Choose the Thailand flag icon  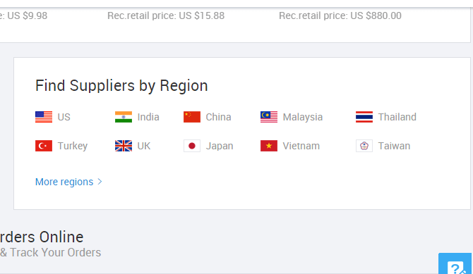coord(364,117)
